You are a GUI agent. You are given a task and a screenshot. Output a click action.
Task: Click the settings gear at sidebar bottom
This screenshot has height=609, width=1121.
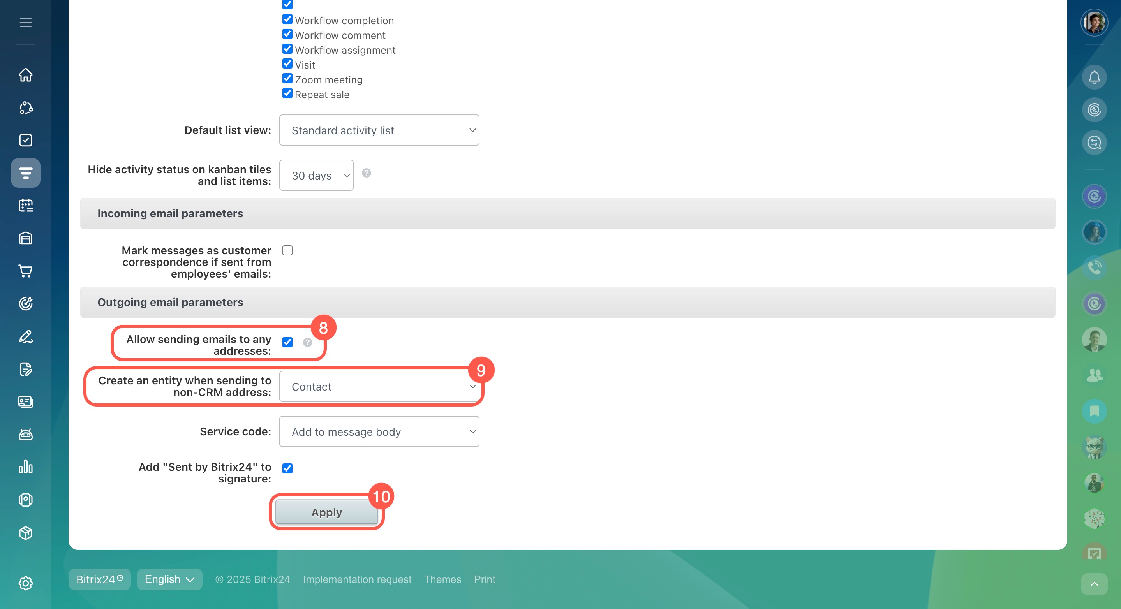(x=26, y=583)
